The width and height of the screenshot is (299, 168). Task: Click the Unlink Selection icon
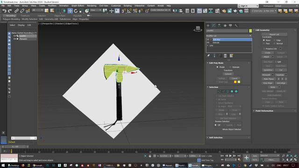22,11
